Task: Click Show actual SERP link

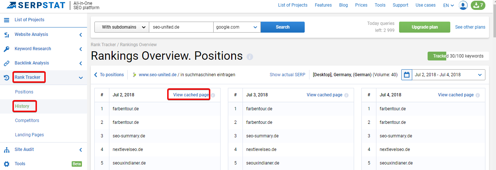Action: pos(288,75)
